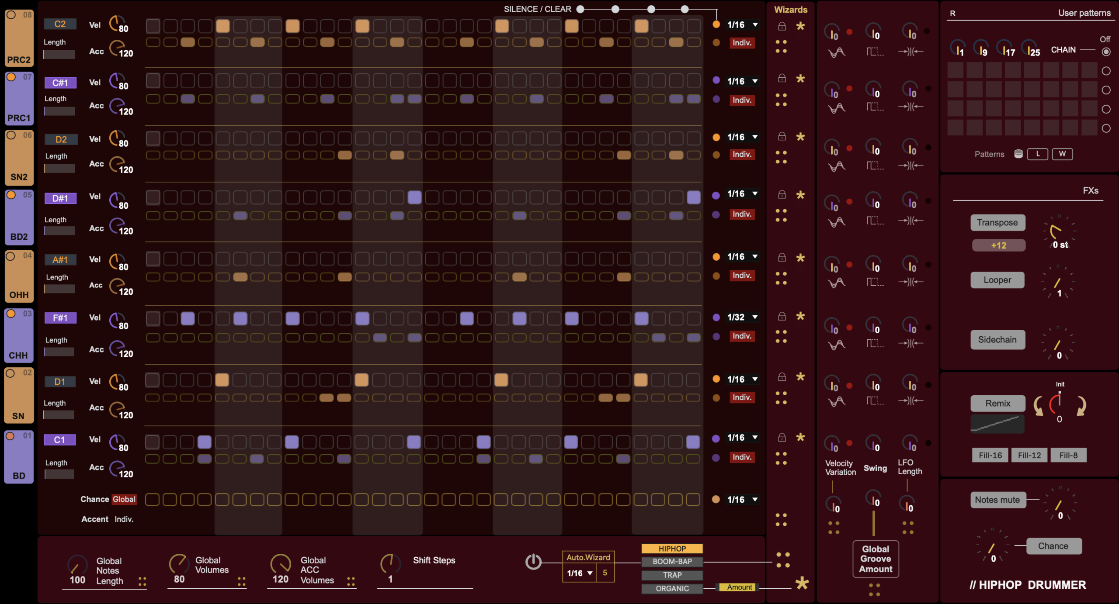Select the CHAIN Off radio button
This screenshot has height=604, width=1119.
[1106, 52]
